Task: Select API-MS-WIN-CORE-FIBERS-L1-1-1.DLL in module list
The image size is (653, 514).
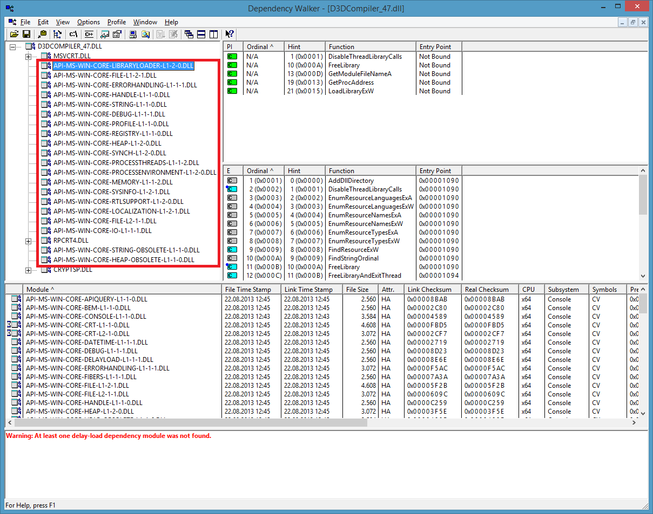Action: (322, 377)
